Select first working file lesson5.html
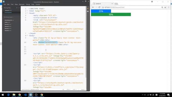 [8, 11]
